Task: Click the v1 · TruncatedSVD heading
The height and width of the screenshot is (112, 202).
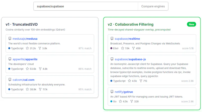Action: [x=22, y=24]
